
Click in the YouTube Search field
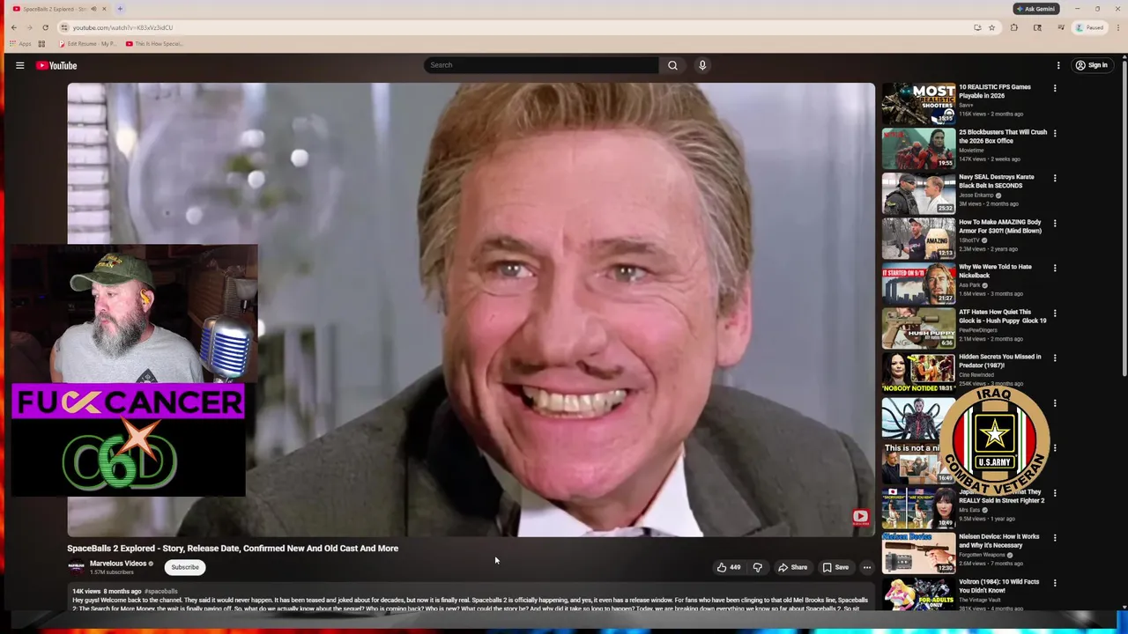[x=541, y=65]
